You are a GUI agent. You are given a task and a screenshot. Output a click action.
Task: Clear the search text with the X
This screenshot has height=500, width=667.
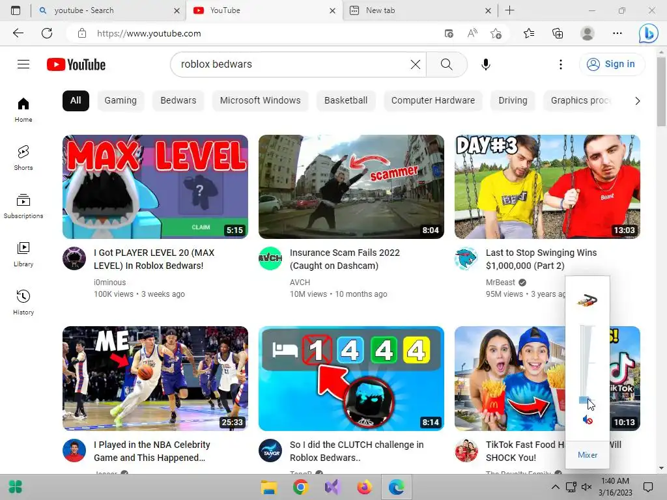[415, 64]
